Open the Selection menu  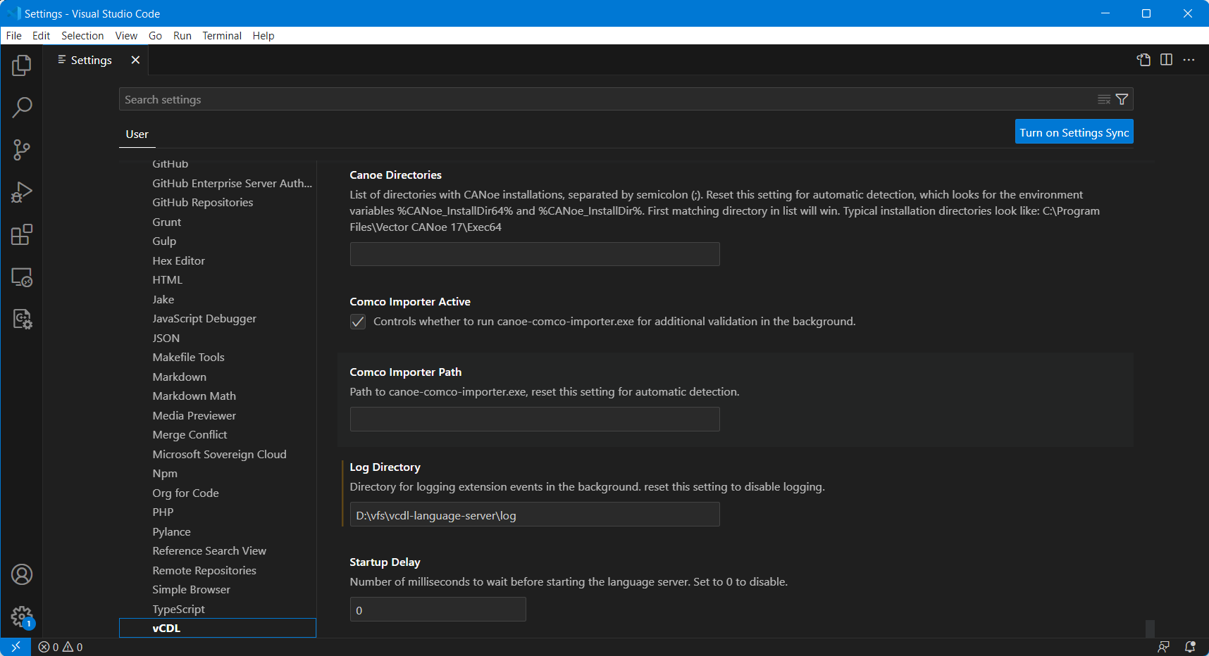coord(82,36)
